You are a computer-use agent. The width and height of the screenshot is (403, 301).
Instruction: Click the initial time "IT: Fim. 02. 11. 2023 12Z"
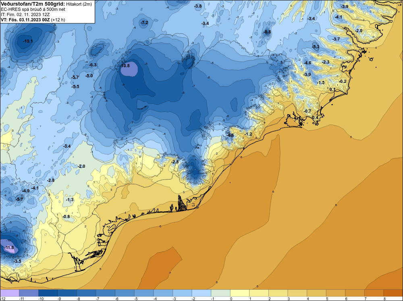coord(25,14)
